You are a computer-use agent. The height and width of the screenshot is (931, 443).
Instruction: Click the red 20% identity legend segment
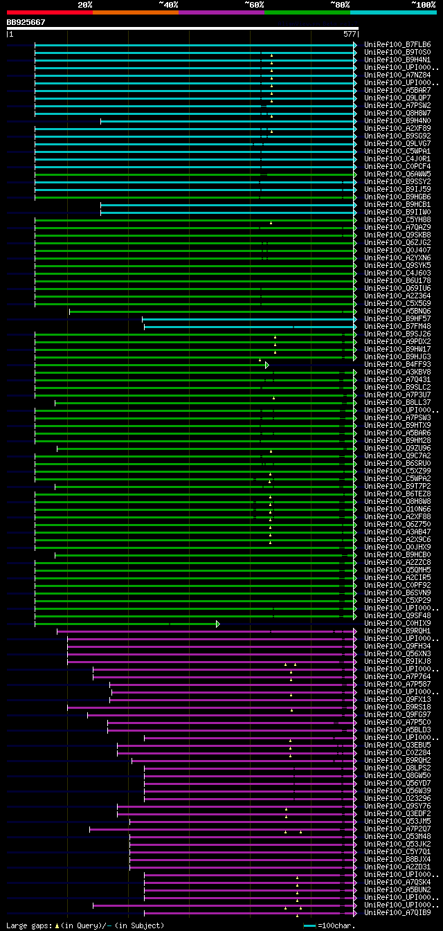point(49,12)
